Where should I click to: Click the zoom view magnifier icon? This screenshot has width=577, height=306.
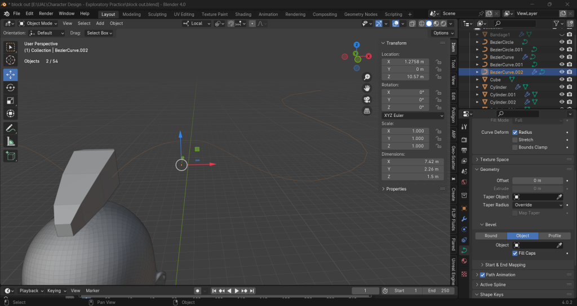click(367, 76)
